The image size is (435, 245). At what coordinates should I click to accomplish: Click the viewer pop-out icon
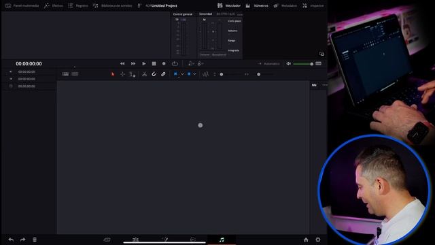[x=321, y=54]
